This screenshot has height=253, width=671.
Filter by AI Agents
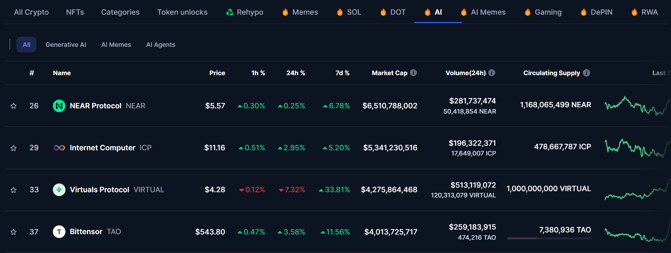coord(161,45)
